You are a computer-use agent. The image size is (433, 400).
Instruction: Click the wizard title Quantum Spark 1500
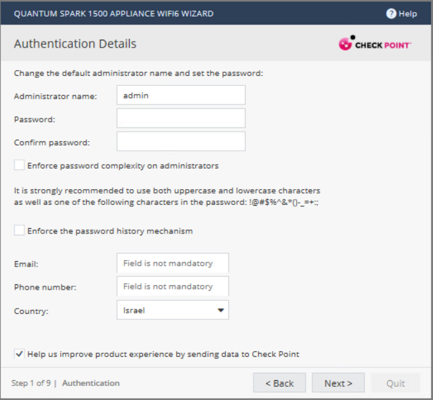[113, 13]
